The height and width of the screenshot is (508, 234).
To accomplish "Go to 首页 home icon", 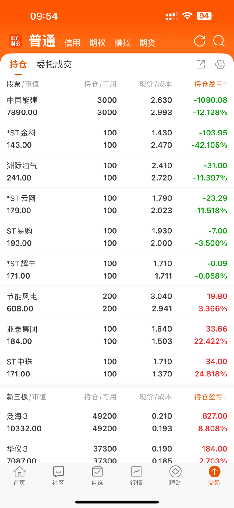I will (x=19, y=476).
